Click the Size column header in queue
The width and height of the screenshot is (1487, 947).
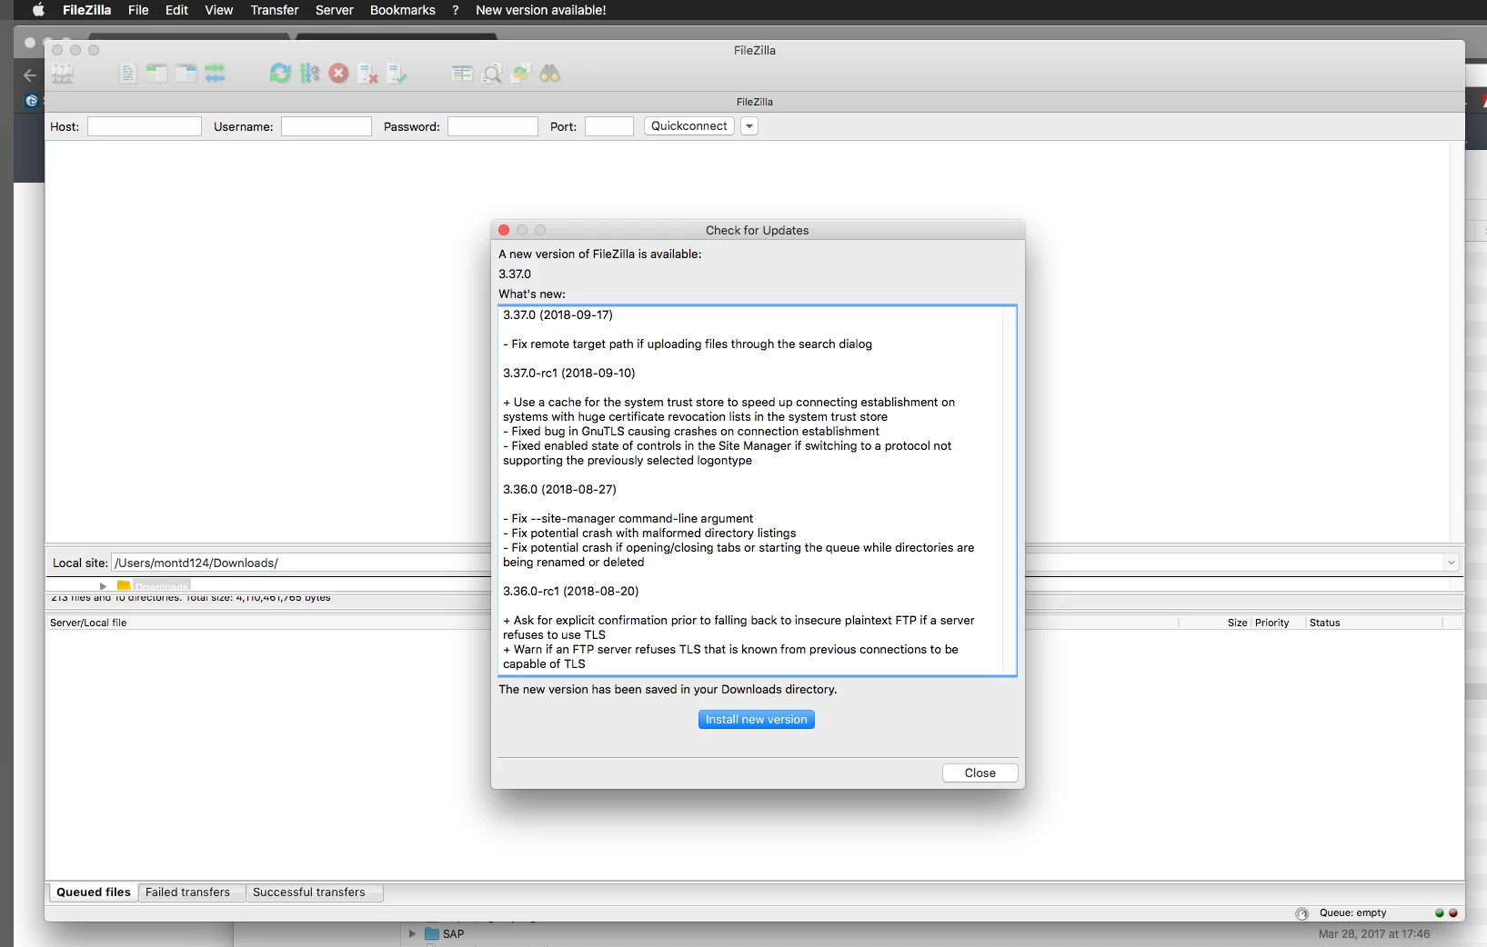tap(1237, 623)
